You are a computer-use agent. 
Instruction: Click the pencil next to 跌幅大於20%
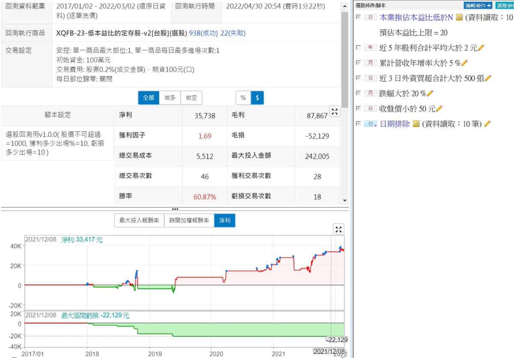[430, 93]
